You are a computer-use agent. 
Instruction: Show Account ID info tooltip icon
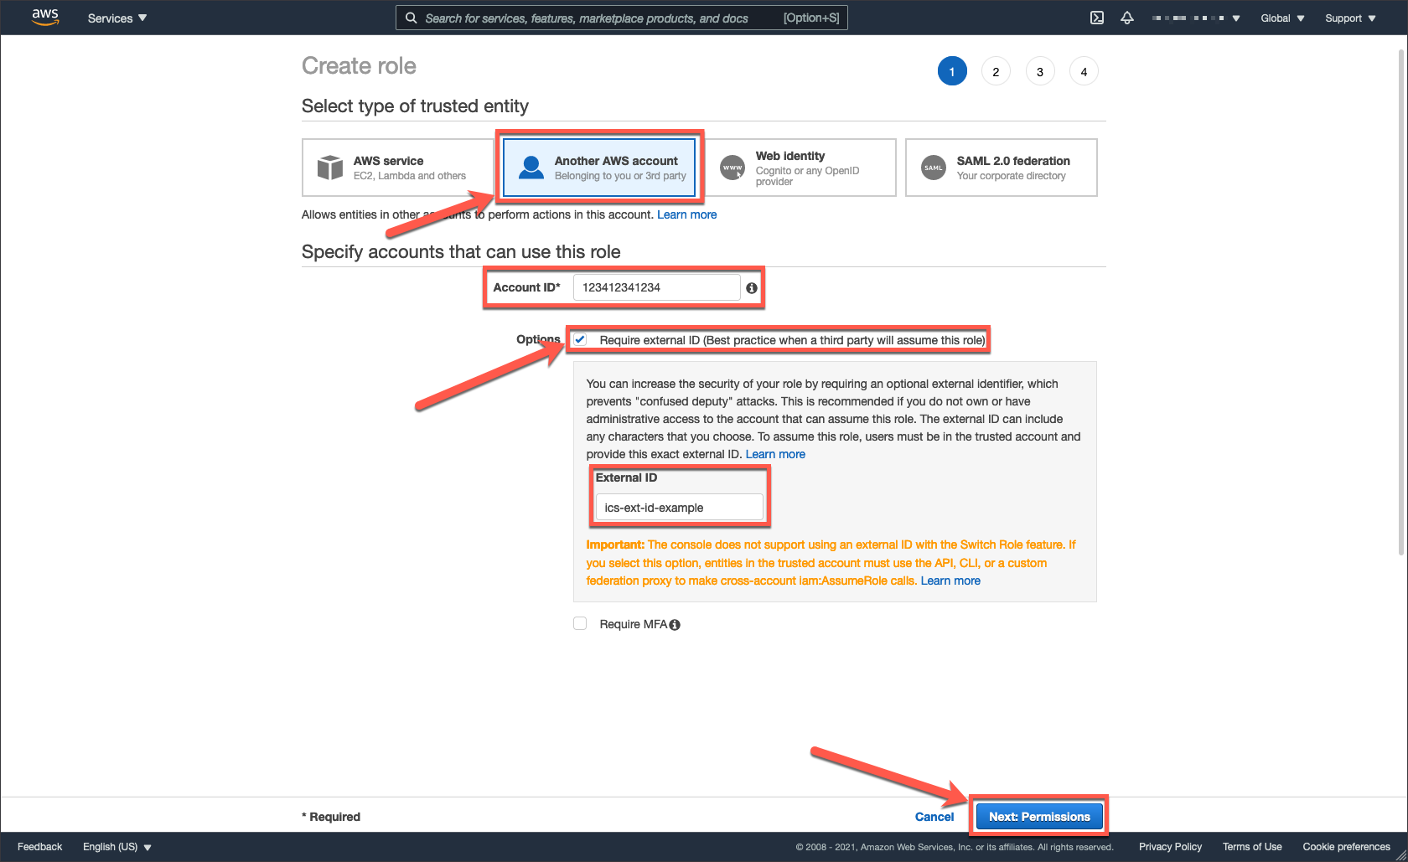(752, 288)
